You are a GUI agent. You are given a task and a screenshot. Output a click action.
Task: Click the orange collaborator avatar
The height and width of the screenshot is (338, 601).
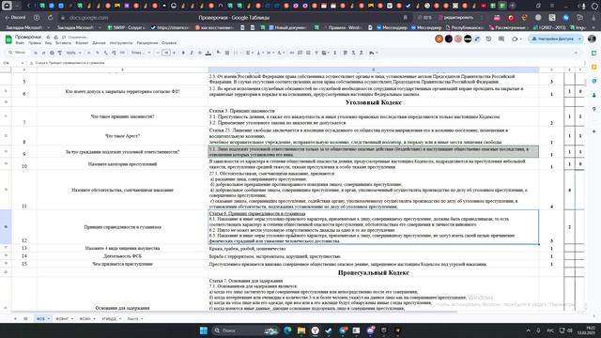pos(439,38)
